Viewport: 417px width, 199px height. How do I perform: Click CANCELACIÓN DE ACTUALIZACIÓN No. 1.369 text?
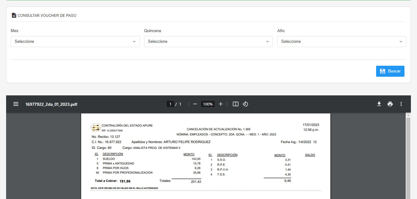(219, 129)
